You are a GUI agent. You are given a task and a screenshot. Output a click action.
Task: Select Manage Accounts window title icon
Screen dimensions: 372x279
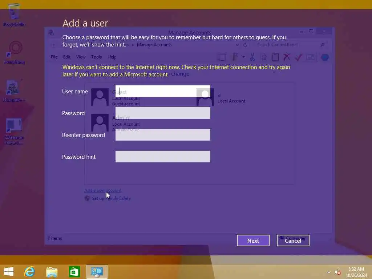coord(51,32)
